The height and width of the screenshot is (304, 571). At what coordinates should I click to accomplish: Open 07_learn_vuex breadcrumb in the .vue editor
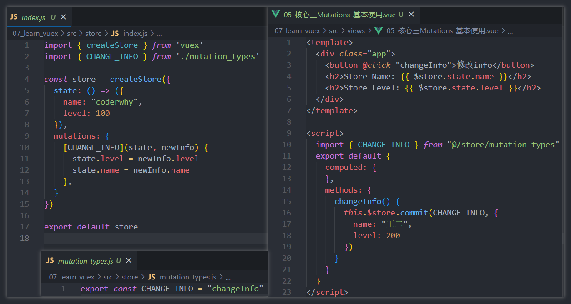pyautogui.click(x=297, y=31)
